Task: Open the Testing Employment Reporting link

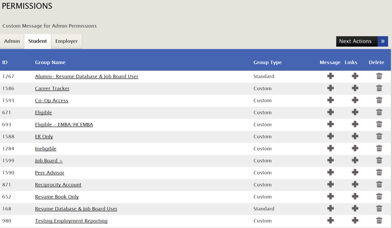Action: click(x=71, y=221)
